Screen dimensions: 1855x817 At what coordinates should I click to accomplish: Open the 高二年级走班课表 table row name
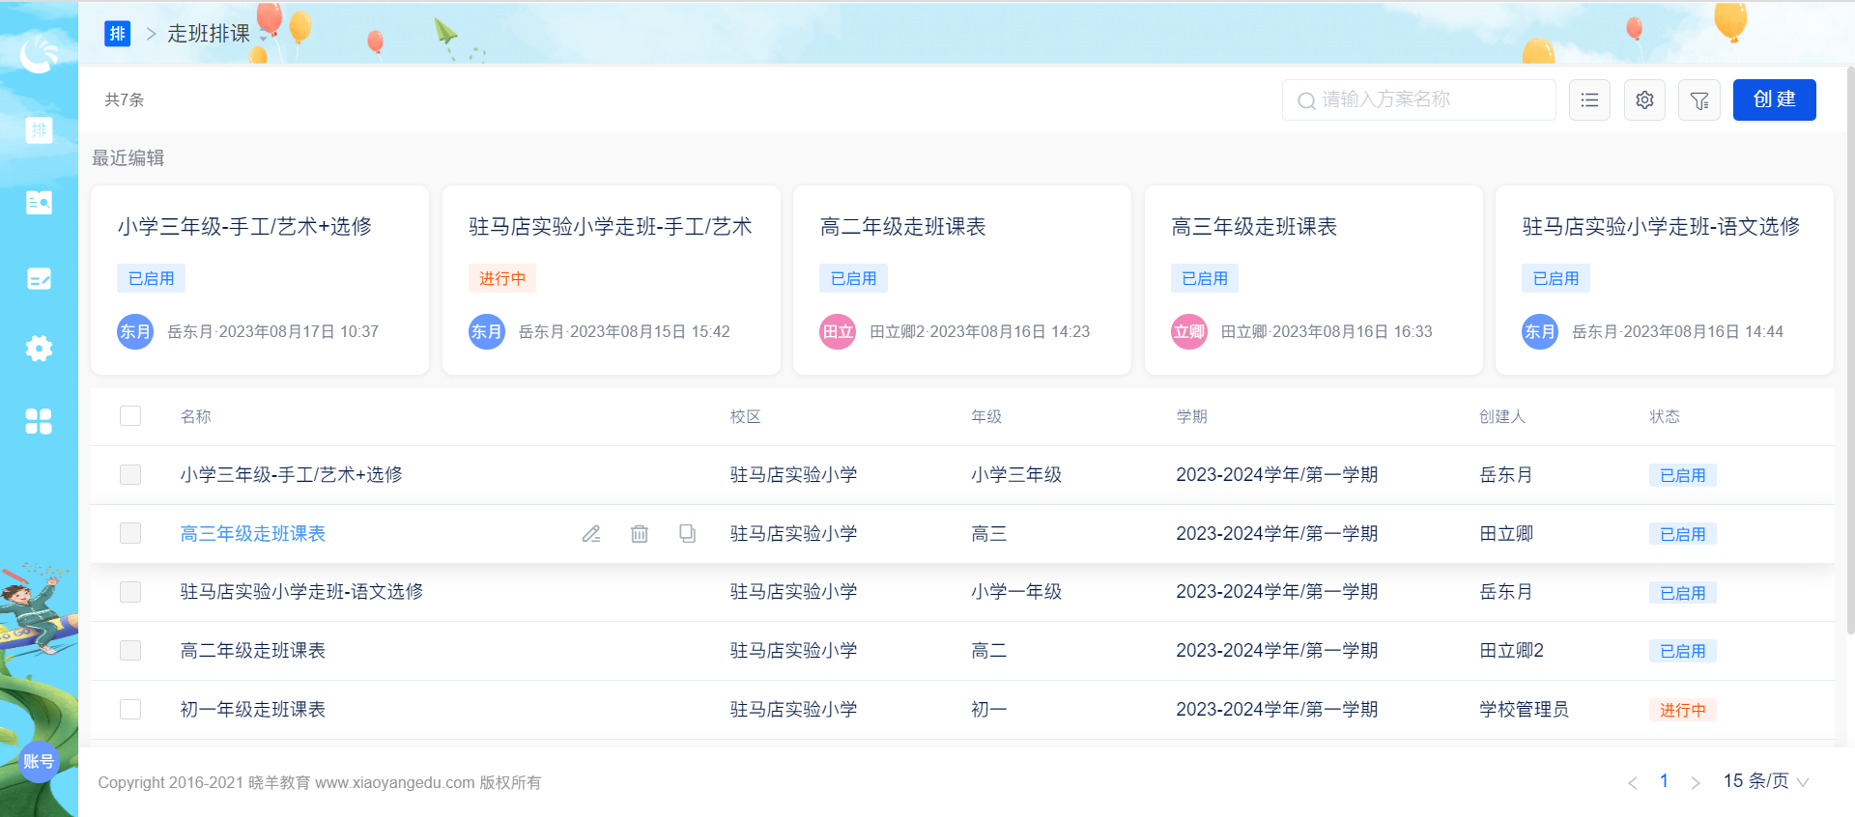tap(253, 650)
